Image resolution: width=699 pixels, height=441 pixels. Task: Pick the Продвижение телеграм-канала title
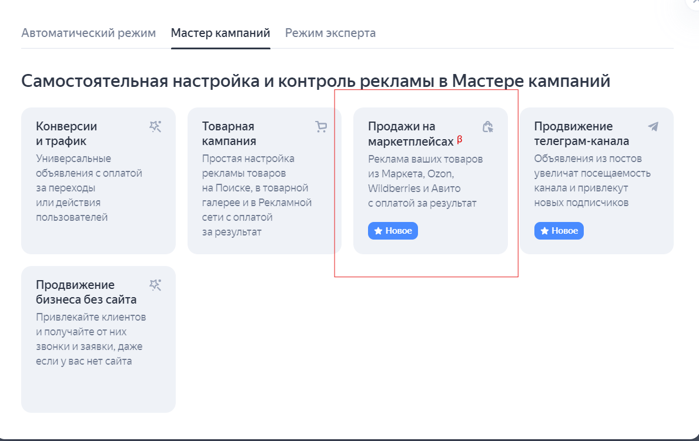581,134
